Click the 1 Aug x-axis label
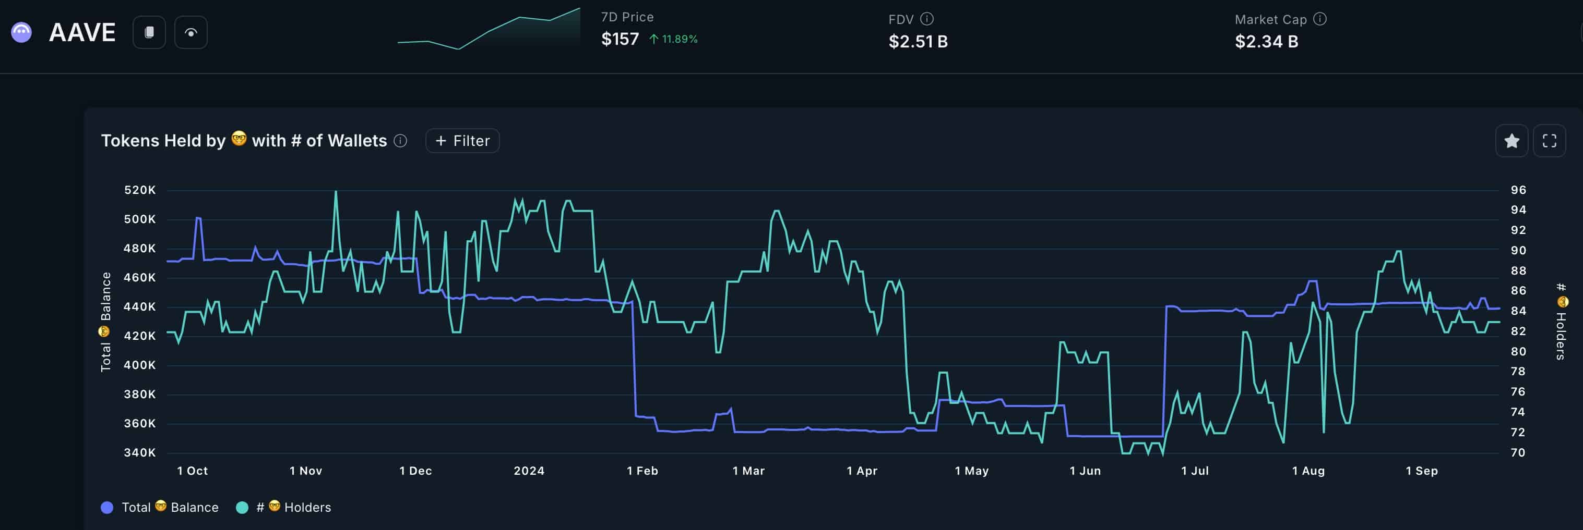 click(x=1308, y=471)
